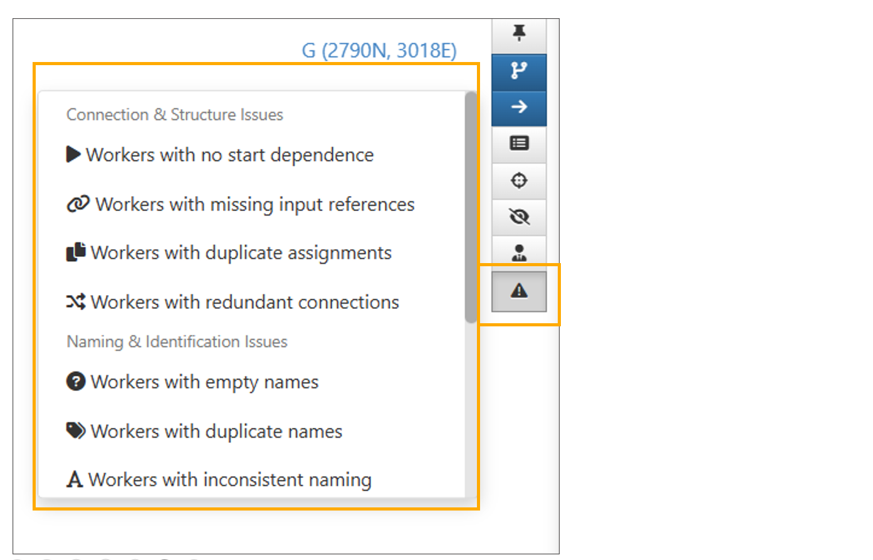This screenshot has height=560, width=873.
Task: Open the list view icon
Action: click(x=519, y=143)
